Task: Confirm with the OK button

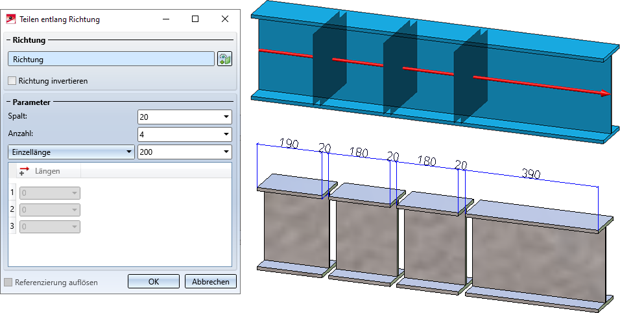Action: coord(154,281)
